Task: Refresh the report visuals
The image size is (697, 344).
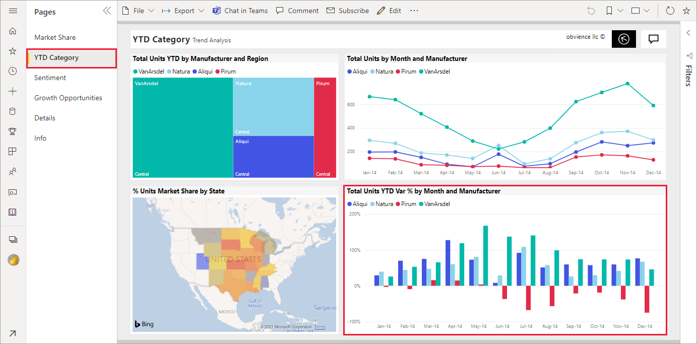Action: 670,11
